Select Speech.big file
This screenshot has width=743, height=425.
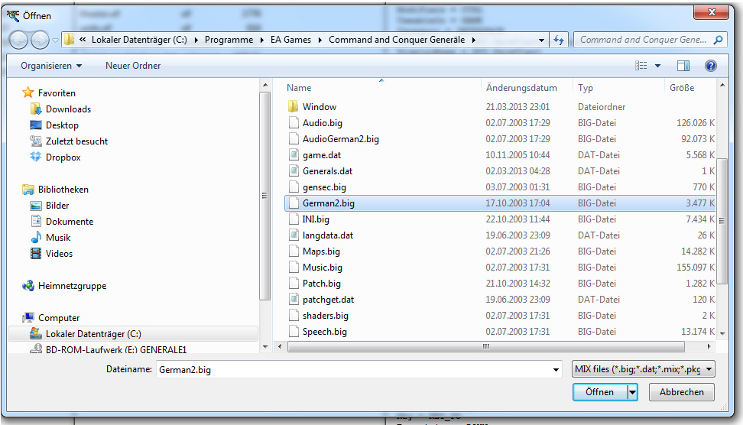[x=325, y=332]
